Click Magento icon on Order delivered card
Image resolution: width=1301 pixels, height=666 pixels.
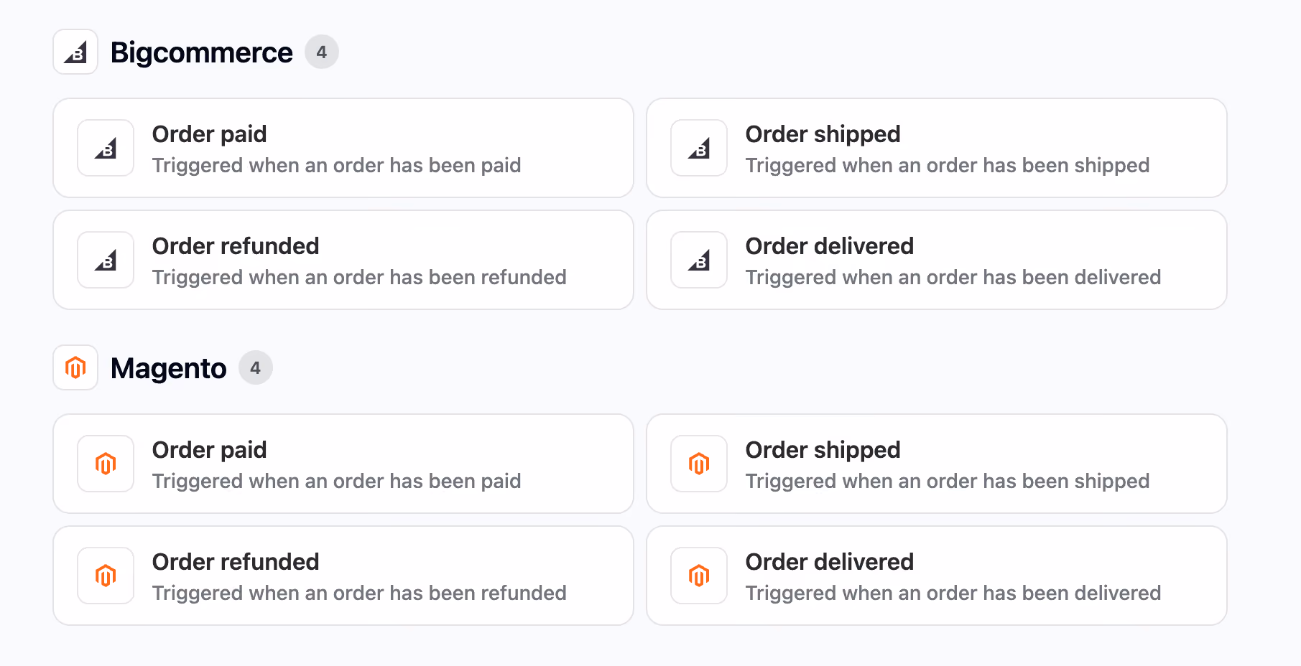[x=699, y=576]
